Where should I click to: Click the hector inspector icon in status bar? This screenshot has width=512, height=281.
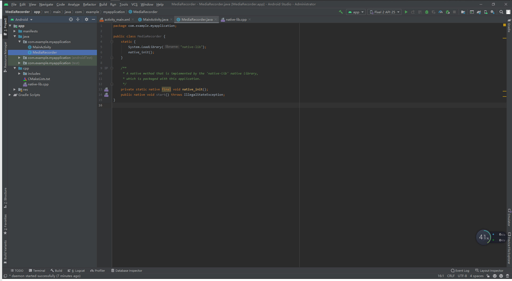click(x=507, y=276)
